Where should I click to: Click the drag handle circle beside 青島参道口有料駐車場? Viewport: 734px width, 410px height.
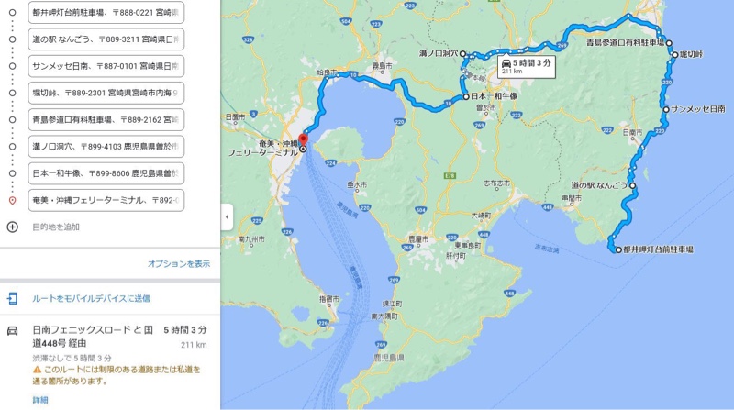pyautogui.click(x=13, y=120)
